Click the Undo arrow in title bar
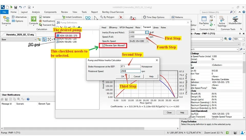 (x=21, y=7)
